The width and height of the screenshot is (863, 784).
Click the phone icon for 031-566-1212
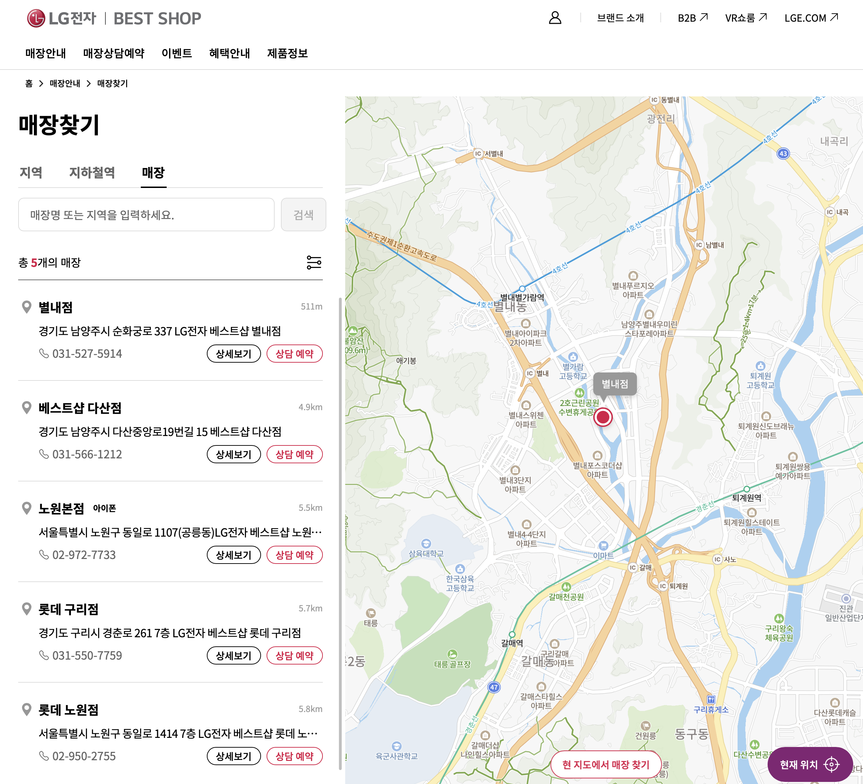pos(44,453)
